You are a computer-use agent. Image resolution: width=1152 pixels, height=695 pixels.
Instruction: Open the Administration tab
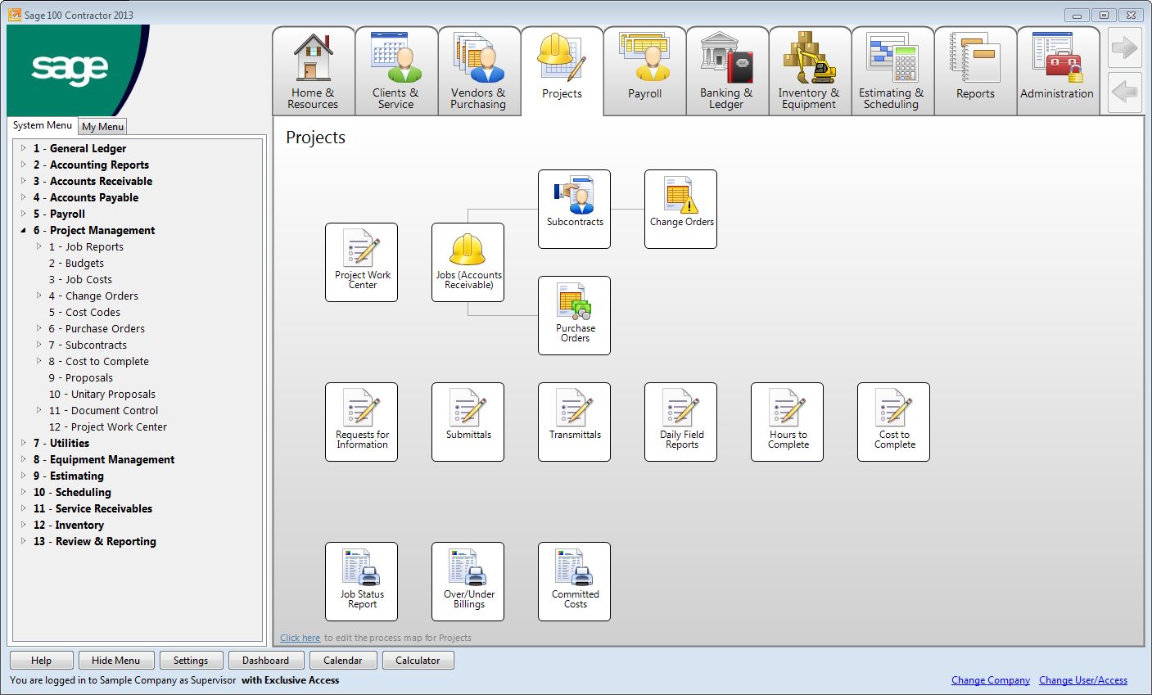[x=1058, y=71]
